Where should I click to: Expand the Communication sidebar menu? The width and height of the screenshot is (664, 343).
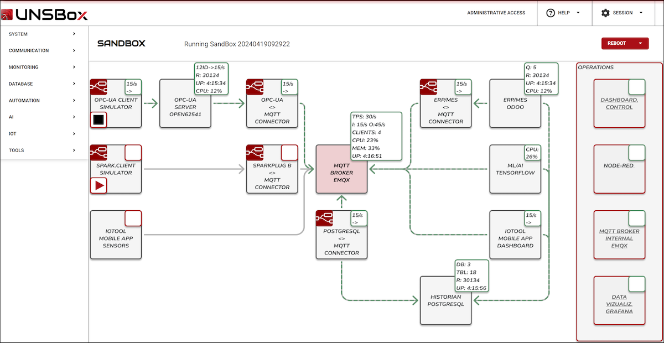pos(74,51)
